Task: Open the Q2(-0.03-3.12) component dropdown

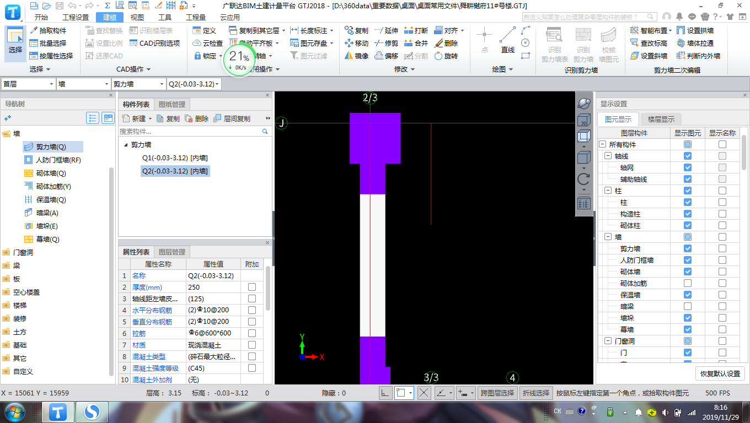Action: click(194, 84)
